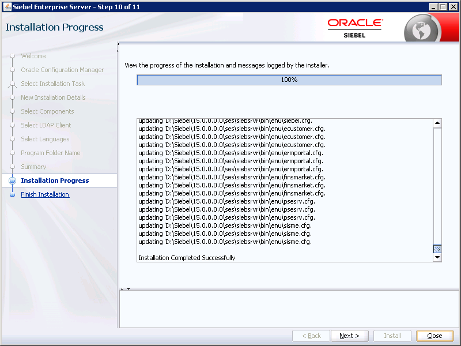The image size is (461, 346).
Task: Maximize the Siebel Enterprise Server window
Action: (x=443, y=7)
